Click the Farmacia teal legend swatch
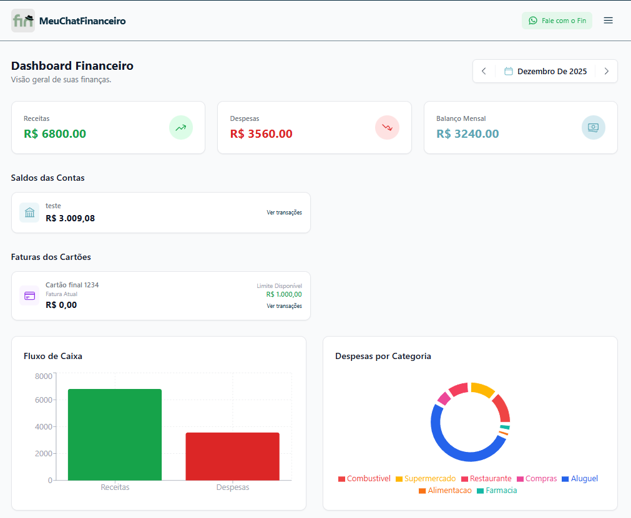The image size is (631, 518). (481, 491)
